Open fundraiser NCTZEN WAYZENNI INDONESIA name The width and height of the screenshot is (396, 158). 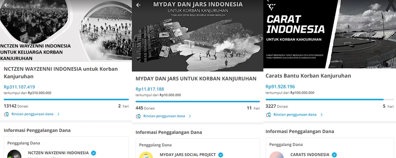click(58, 153)
